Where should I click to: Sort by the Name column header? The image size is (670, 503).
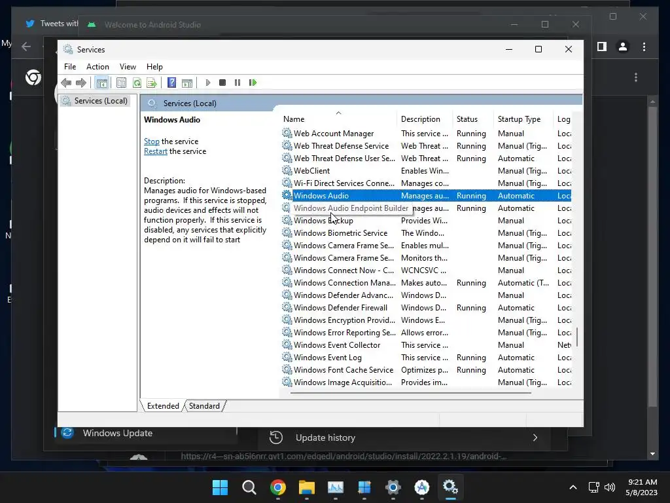coord(338,119)
